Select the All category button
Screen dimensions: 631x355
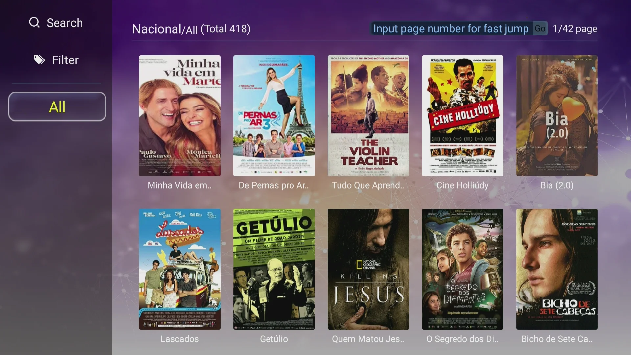(x=57, y=106)
